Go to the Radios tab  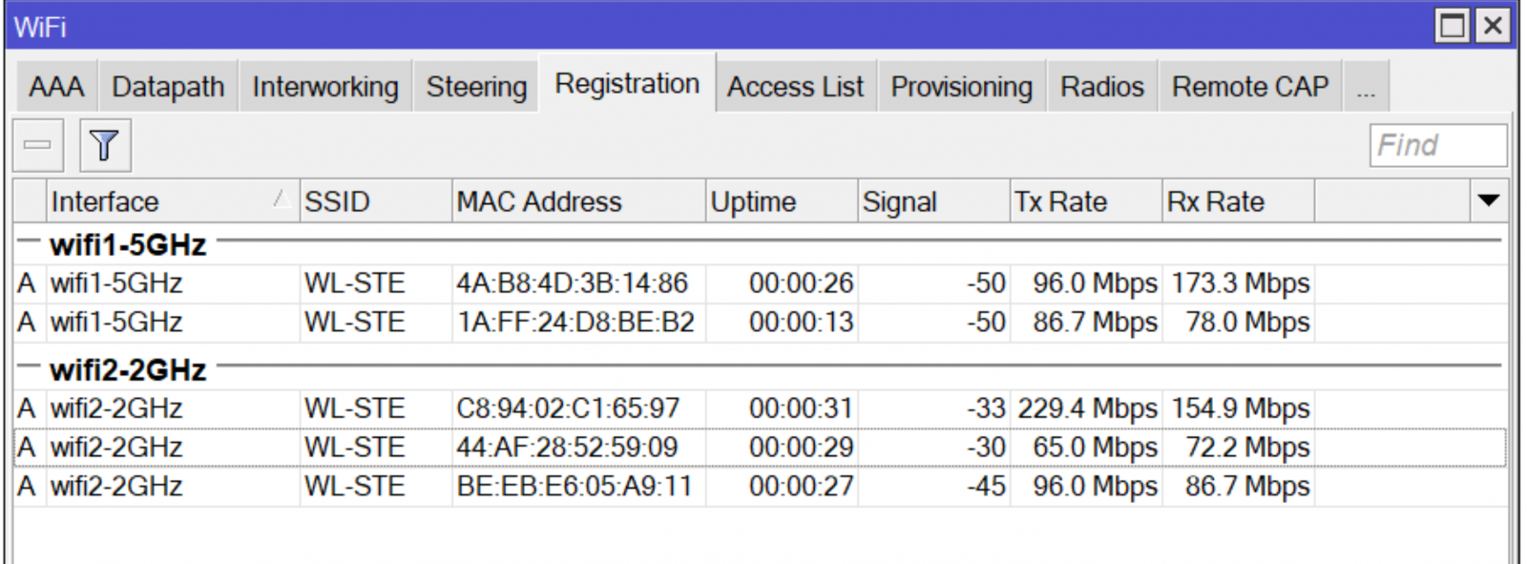(1102, 87)
